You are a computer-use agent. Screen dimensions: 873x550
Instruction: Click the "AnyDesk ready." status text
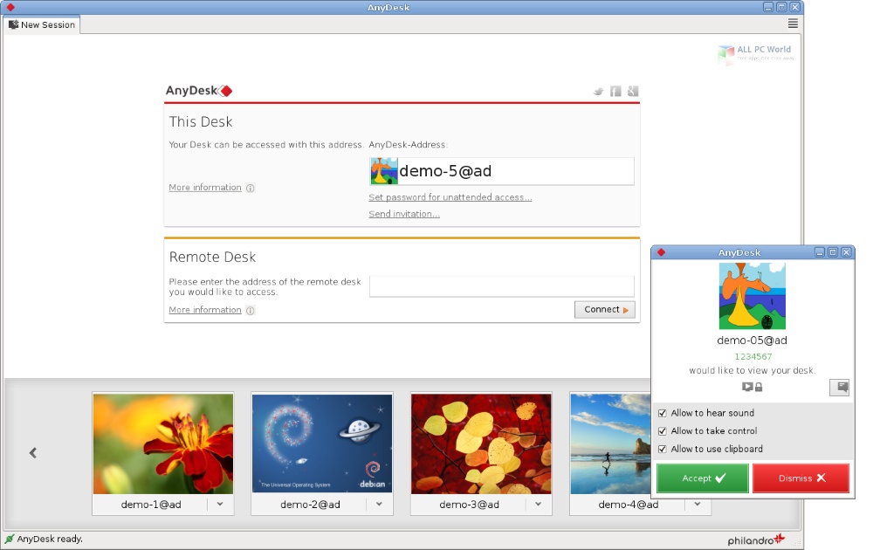pos(50,539)
